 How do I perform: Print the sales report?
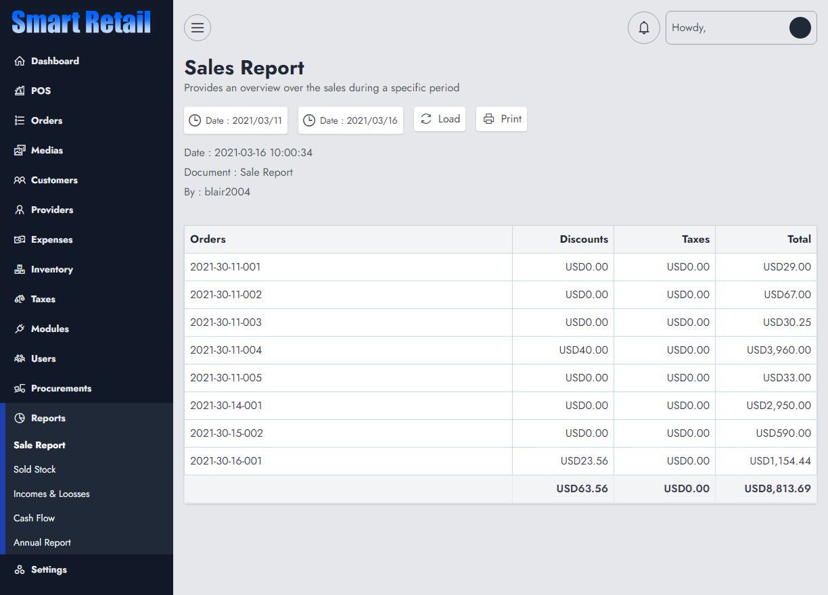coord(501,119)
